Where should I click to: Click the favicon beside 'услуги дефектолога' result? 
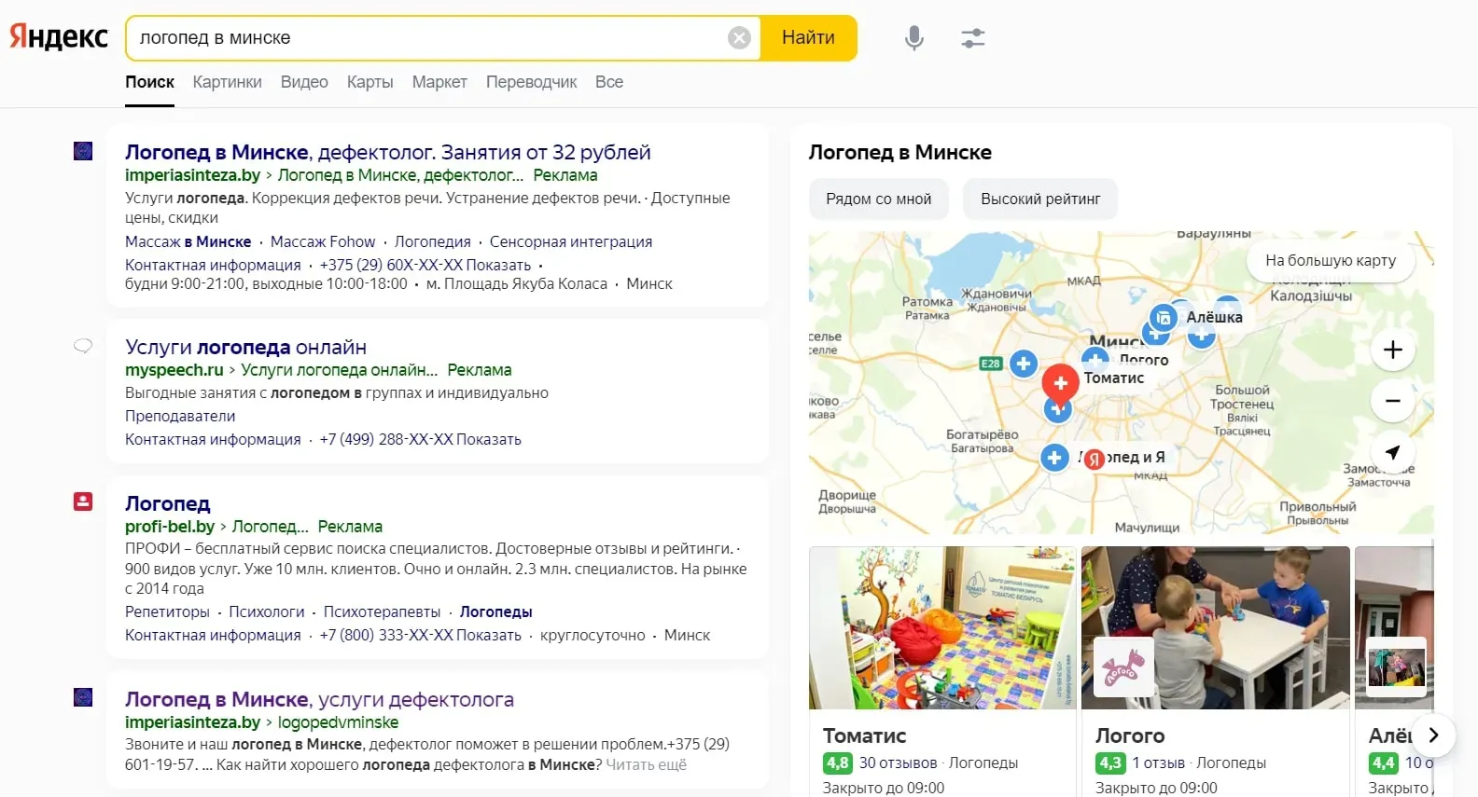point(83,697)
